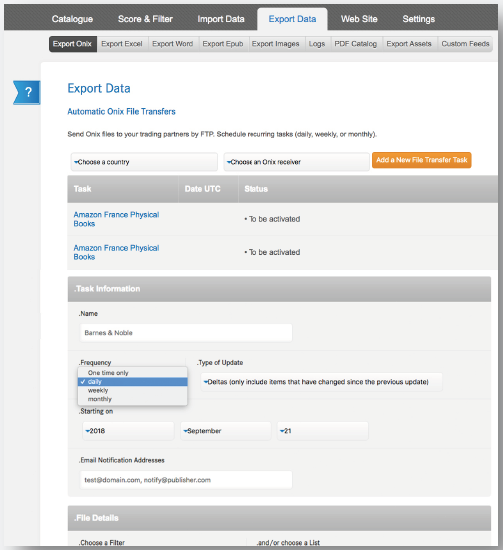This screenshot has width=503, height=550.
Task: Open the help question mark flag icon
Action: coord(27,92)
